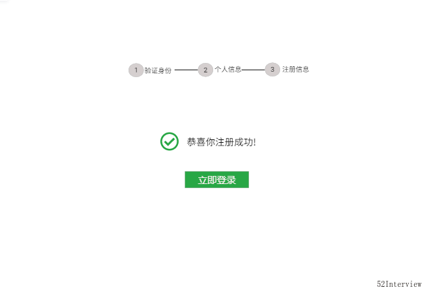This screenshot has width=429, height=295.
Task: Click the 52Interview watermark text
Action: pyautogui.click(x=399, y=284)
